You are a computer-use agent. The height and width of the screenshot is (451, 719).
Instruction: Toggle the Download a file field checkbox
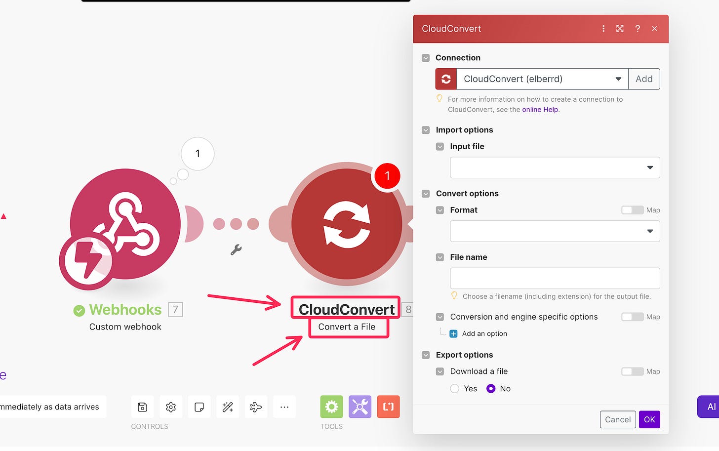coord(440,371)
